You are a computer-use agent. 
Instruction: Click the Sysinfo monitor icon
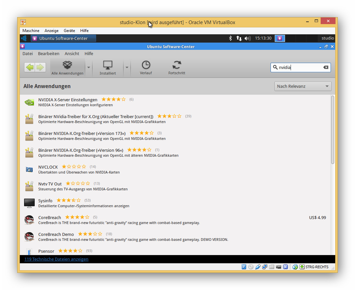point(29,203)
